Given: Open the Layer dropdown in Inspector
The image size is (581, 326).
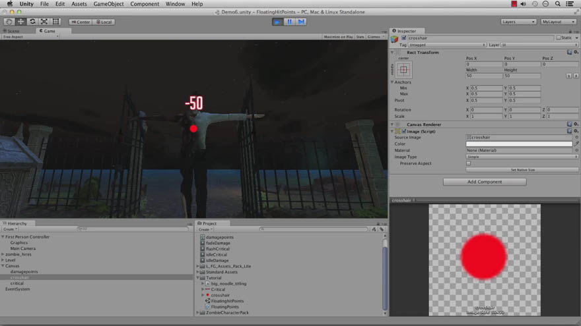Looking at the screenshot, I should pyautogui.click(x=539, y=45).
